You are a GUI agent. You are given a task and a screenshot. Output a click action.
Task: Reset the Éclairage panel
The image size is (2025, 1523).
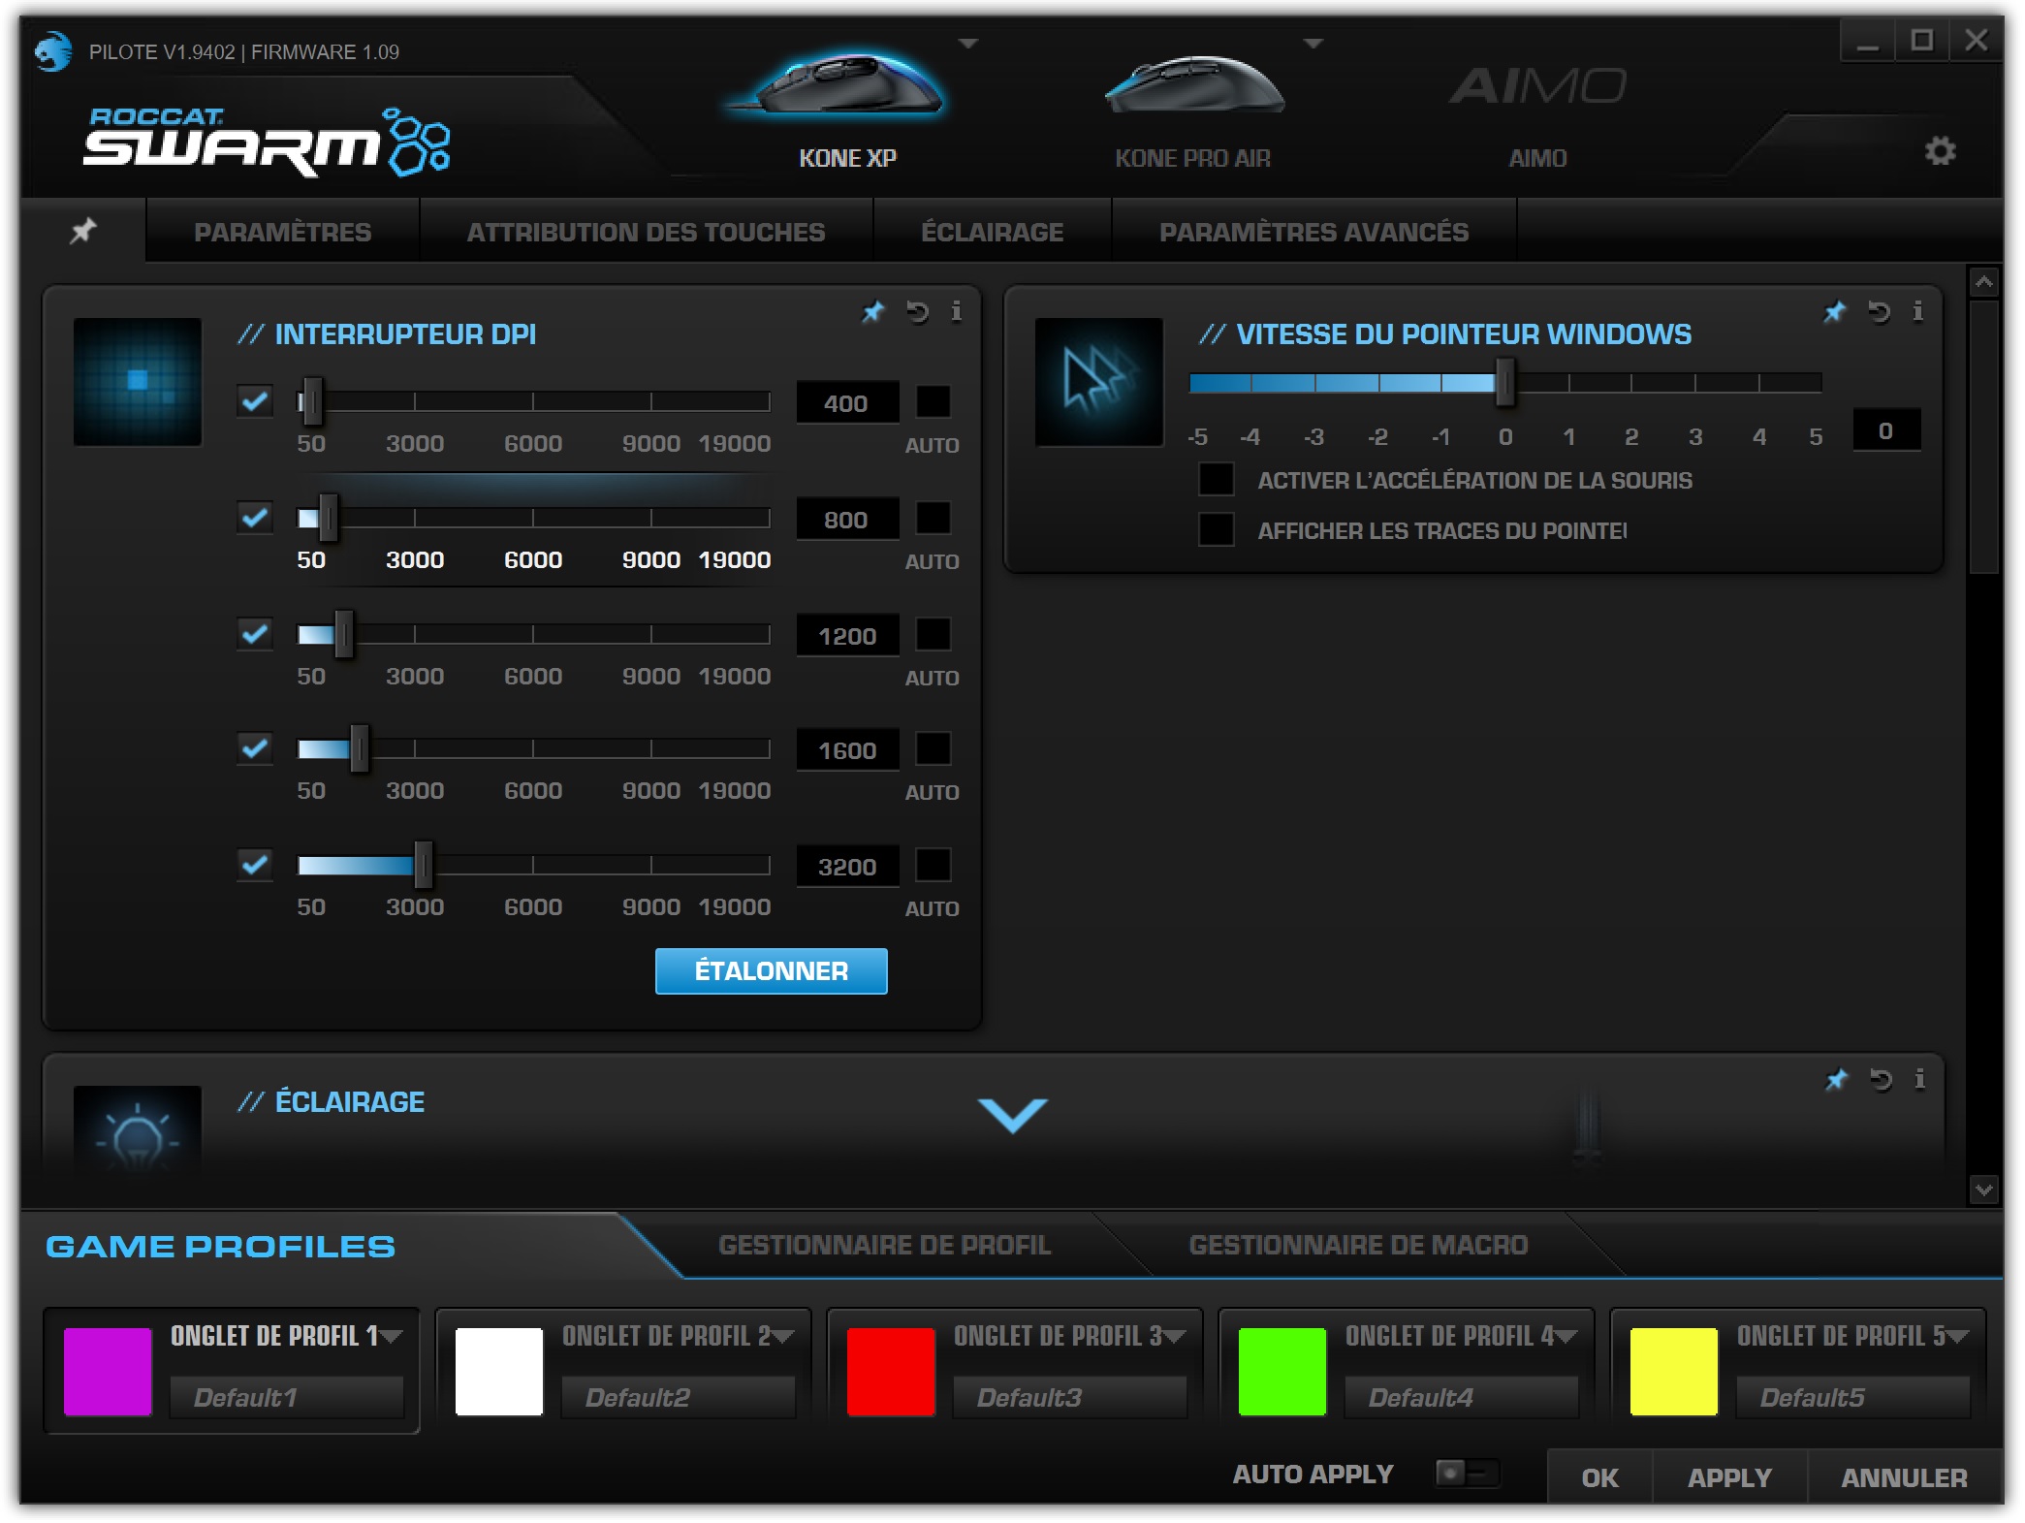(1881, 1079)
